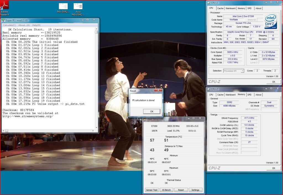Click the CPU-Z icon in the memory window's title bar
Screen dimensions: 283x195
coord(209,89)
